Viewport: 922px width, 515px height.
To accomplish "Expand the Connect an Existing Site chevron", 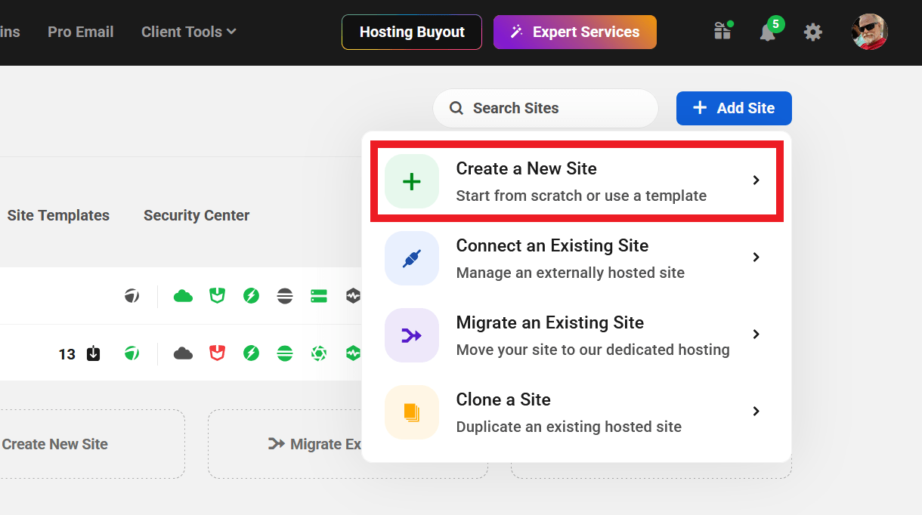I will [756, 257].
